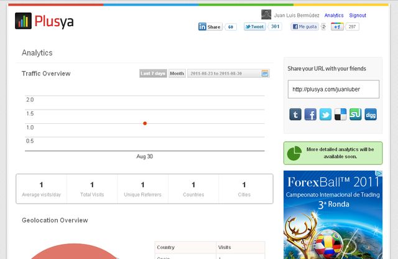Share the URL on Facebook icon

(310, 115)
